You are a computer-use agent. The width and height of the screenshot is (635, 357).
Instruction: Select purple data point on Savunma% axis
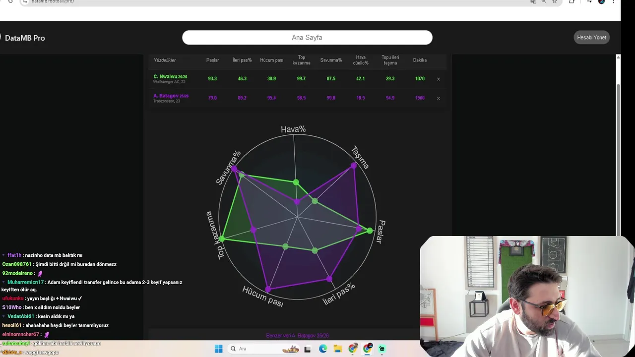tap(234, 169)
